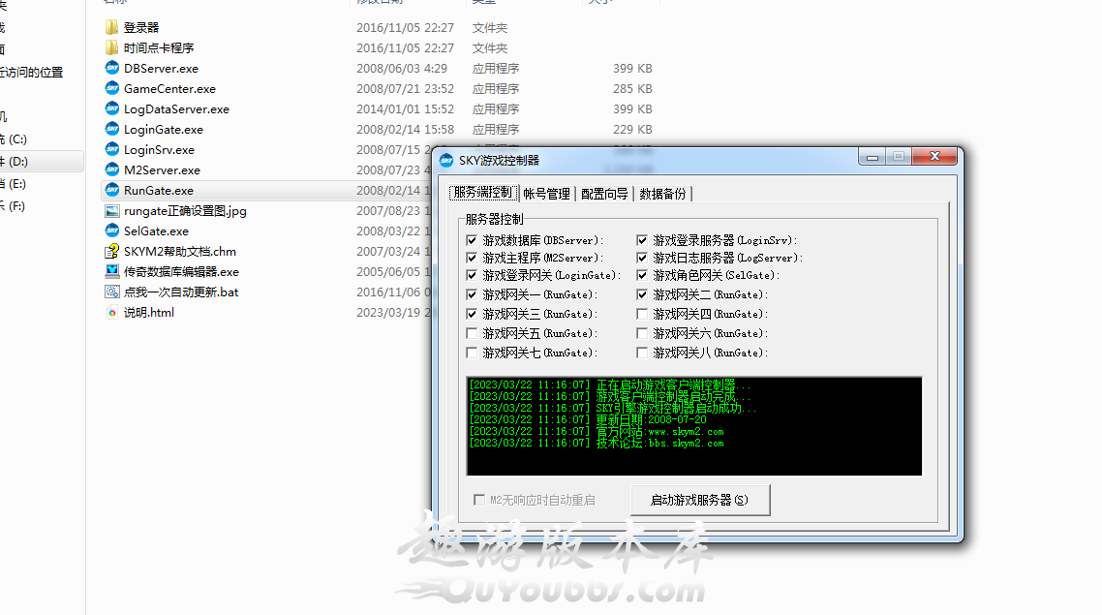Click DBServer.exe date 2008/06/03 4:29
Viewport: 1102px width, 615px height.
click(x=402, y=68)
